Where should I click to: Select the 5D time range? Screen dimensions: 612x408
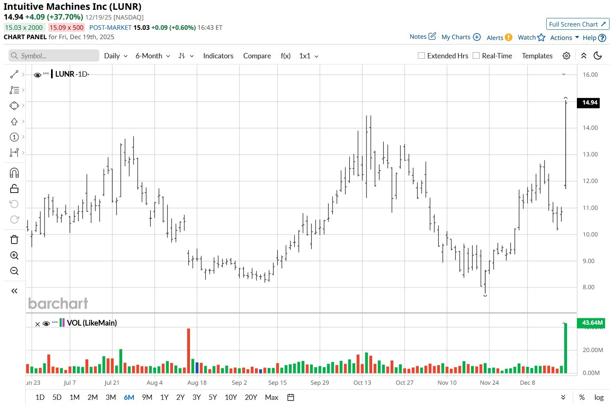[57, 397]
